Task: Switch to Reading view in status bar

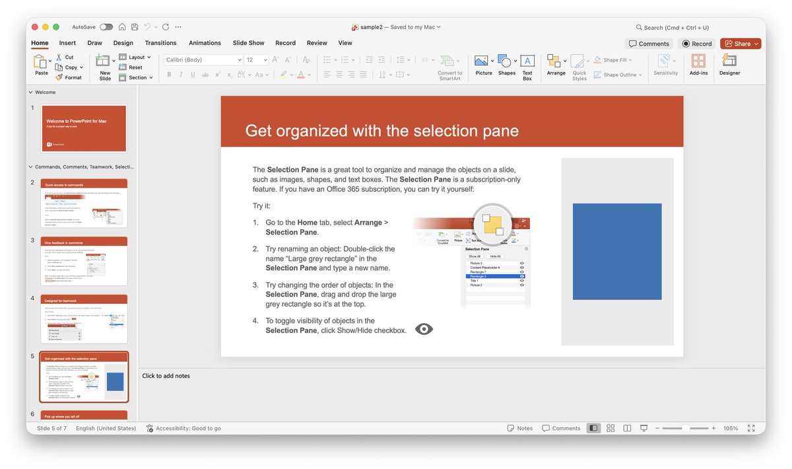Action: 627,428
